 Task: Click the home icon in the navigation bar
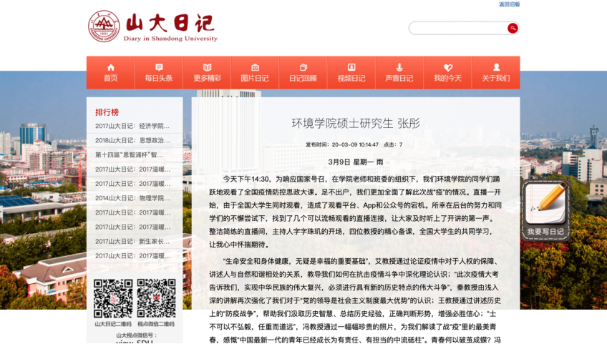pos(110,67)
